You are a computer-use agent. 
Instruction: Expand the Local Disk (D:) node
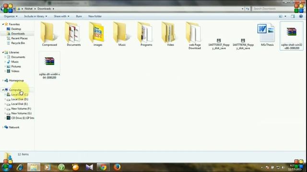5,99
